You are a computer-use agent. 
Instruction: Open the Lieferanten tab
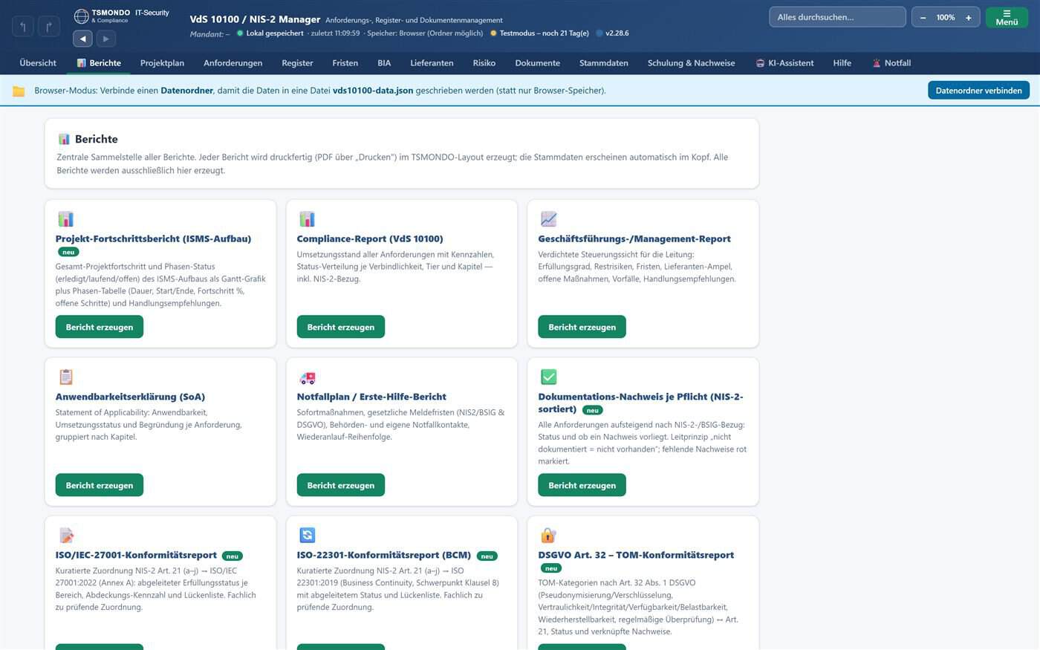click(432, 63)
